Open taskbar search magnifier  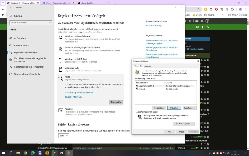tap(11, 153)
